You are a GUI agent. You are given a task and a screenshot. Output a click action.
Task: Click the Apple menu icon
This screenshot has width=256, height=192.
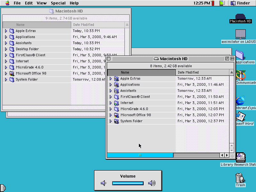coord(7,3)
